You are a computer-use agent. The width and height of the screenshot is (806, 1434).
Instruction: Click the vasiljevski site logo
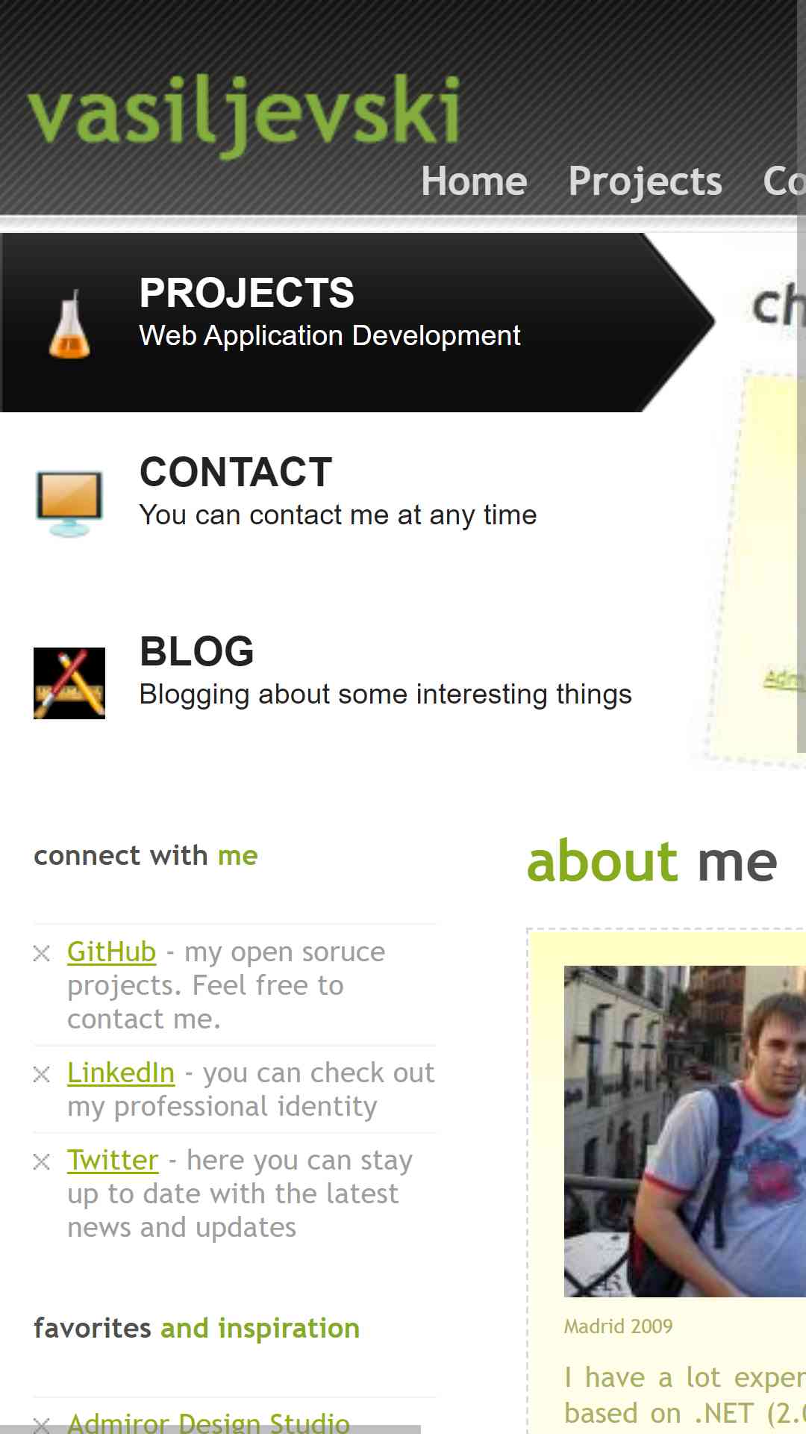pyautogui.click(x=244, y=114)
